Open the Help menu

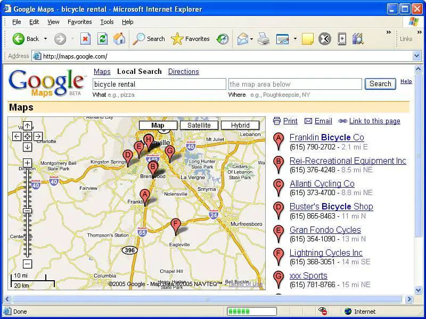[127, 22]
